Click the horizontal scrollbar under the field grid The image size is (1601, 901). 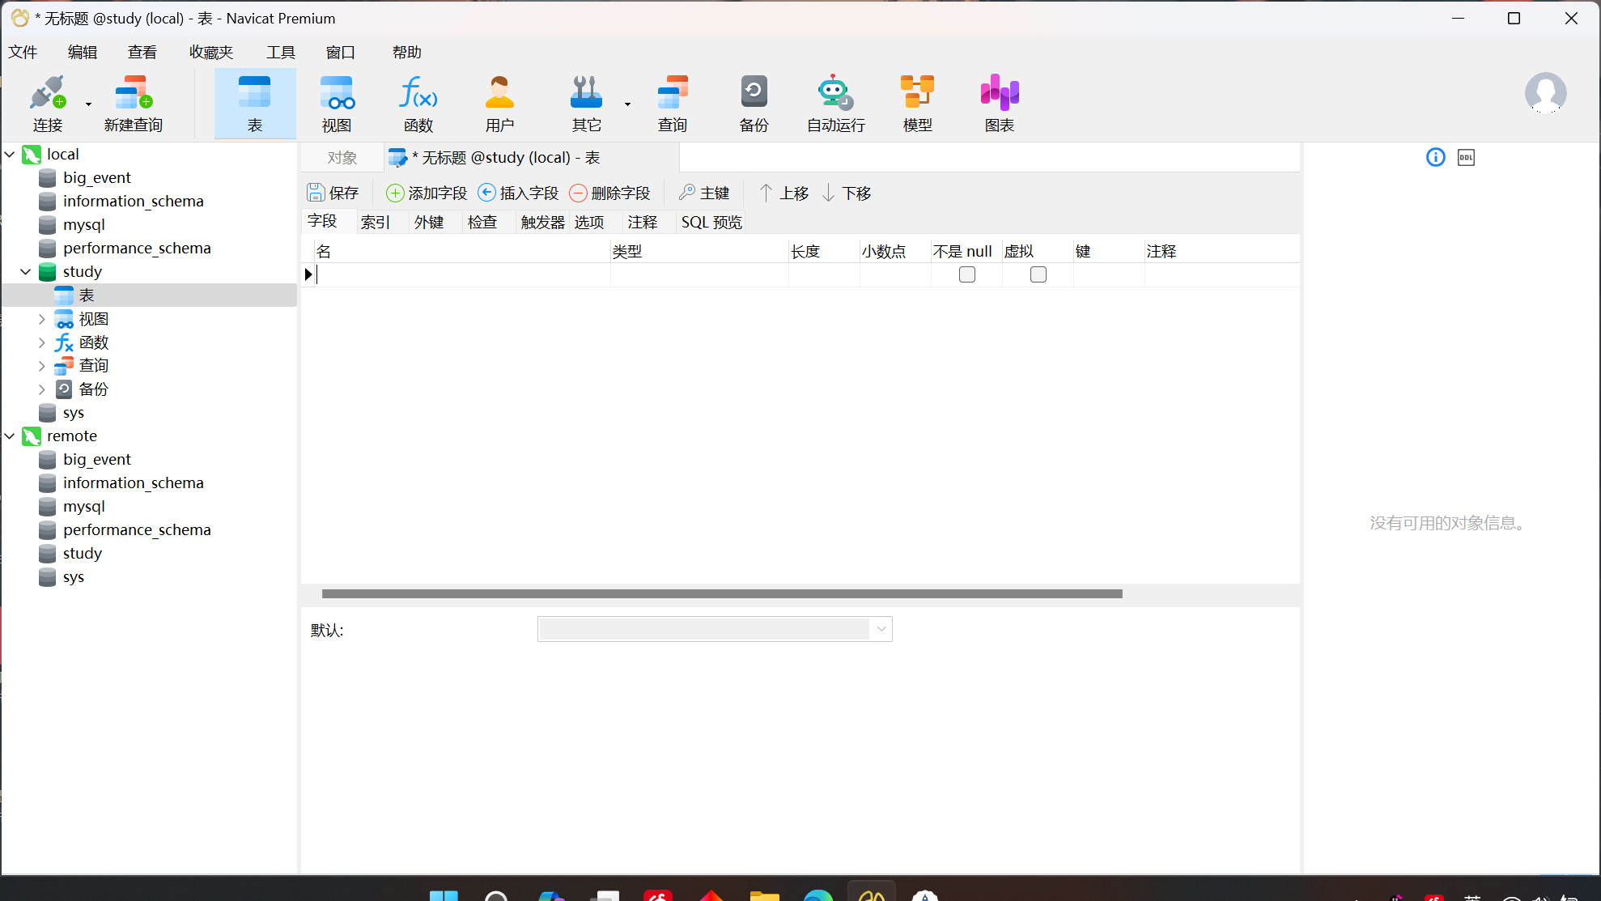[721, 594]
